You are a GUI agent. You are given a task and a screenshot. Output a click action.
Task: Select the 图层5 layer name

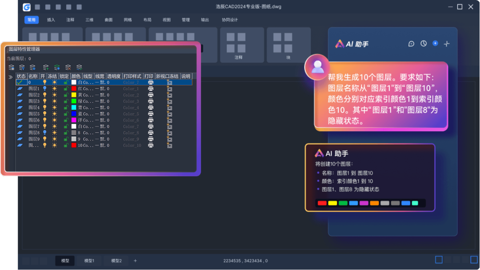[x=34, y=114]
